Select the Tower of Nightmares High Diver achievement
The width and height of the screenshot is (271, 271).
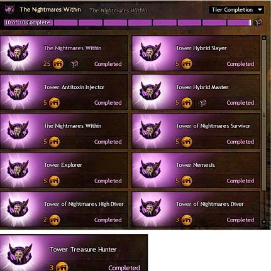[64, 209]
